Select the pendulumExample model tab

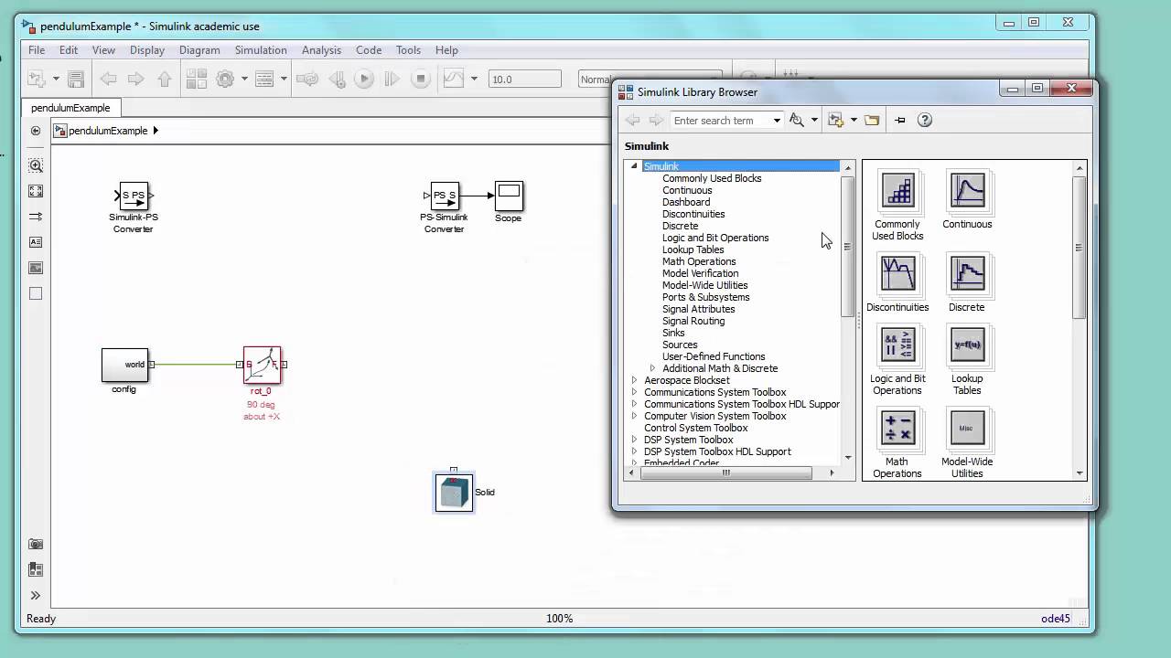[70, 108]
